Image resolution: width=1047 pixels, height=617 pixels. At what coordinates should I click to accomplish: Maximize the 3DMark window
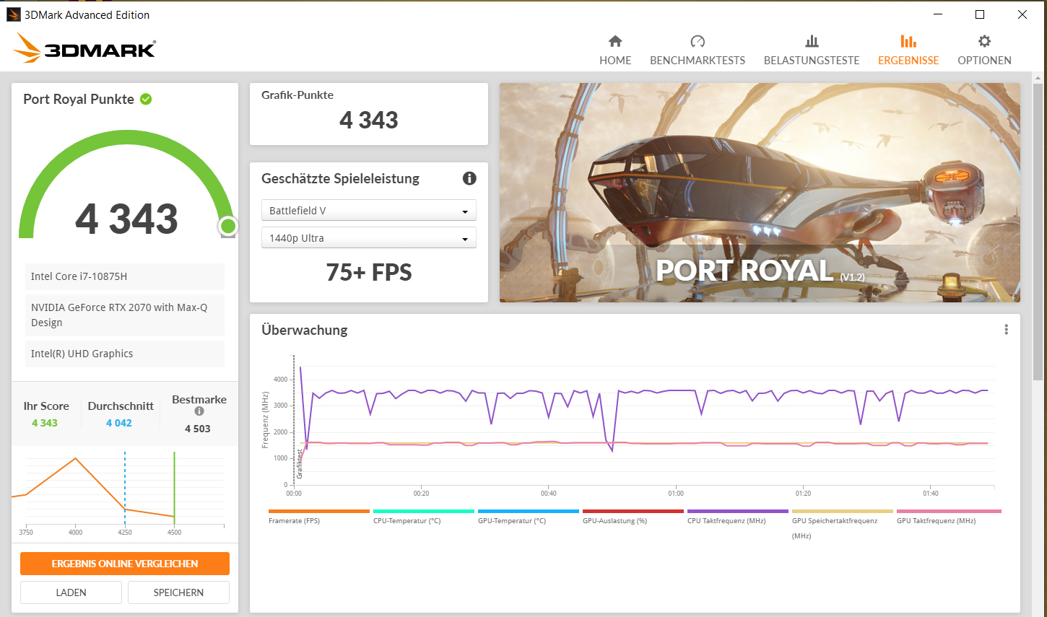click(x=980, y=14)
